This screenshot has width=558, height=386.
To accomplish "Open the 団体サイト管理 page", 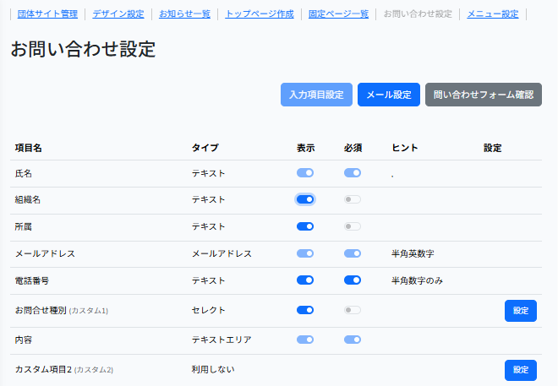I will [46, 14].
